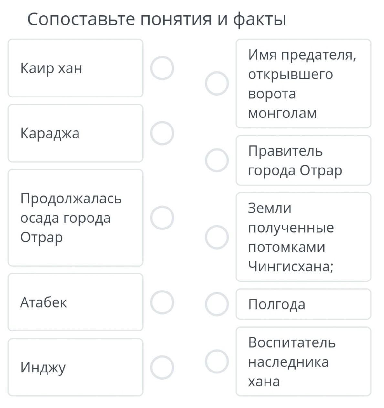Select the radio circle next to Караджа
384x408 pixels.
162,133
